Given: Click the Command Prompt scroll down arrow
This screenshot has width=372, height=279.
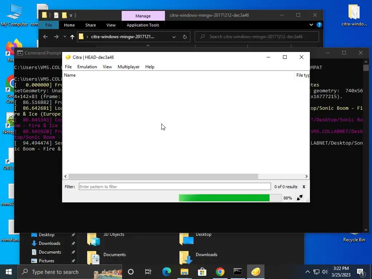Looking at the screenshot, I should pyautogui.click(x=366, y=230).
